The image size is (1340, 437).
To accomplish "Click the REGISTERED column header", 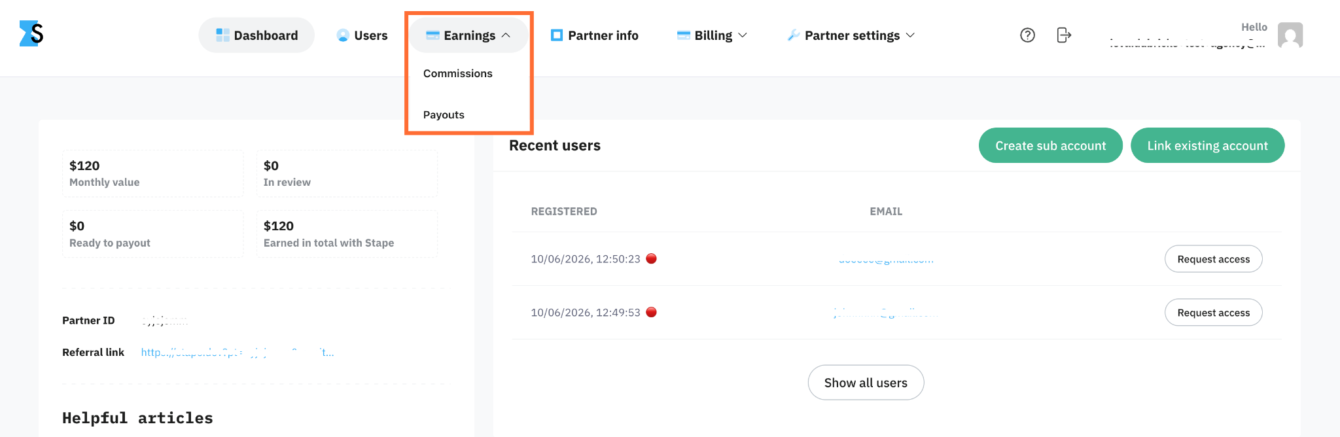I will pyautogui.click(x=564, y=211).
